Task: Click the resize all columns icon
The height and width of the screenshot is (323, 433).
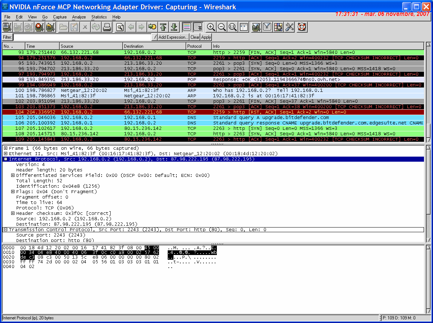Action: pos(244,27)
